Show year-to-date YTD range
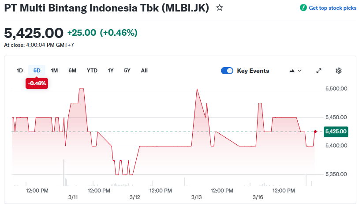The width and height of the screenshot is (359, 204). (x=92, y=71)
